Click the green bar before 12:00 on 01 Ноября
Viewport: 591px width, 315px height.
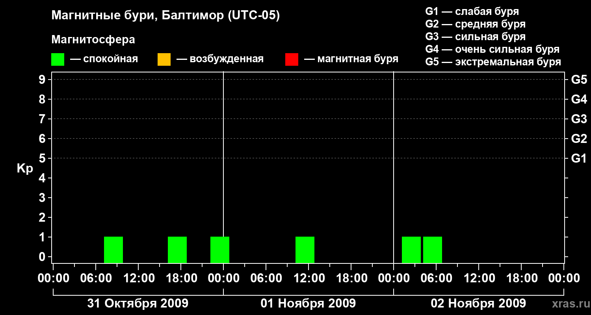click(x=305, y=250)
